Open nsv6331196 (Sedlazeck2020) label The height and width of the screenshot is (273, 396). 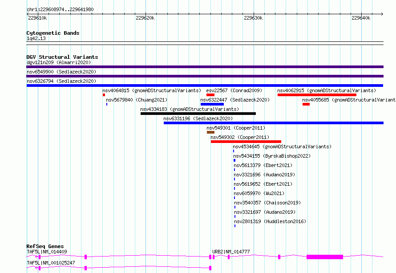tap(198, 118)
